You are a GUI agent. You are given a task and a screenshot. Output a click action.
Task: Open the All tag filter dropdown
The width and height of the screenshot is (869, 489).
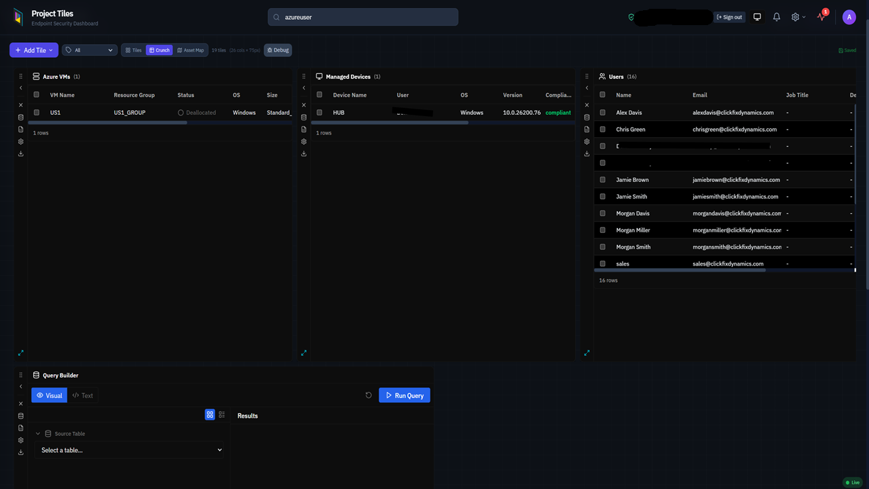(89, 50)
